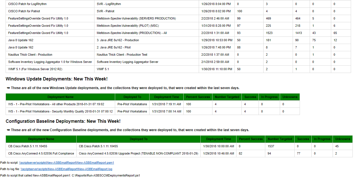The height and width of the screenshot is (179, 360).
Task: Click the '1/31/2018 7:19:11 AM' deployment time
Action: [167, 104]
